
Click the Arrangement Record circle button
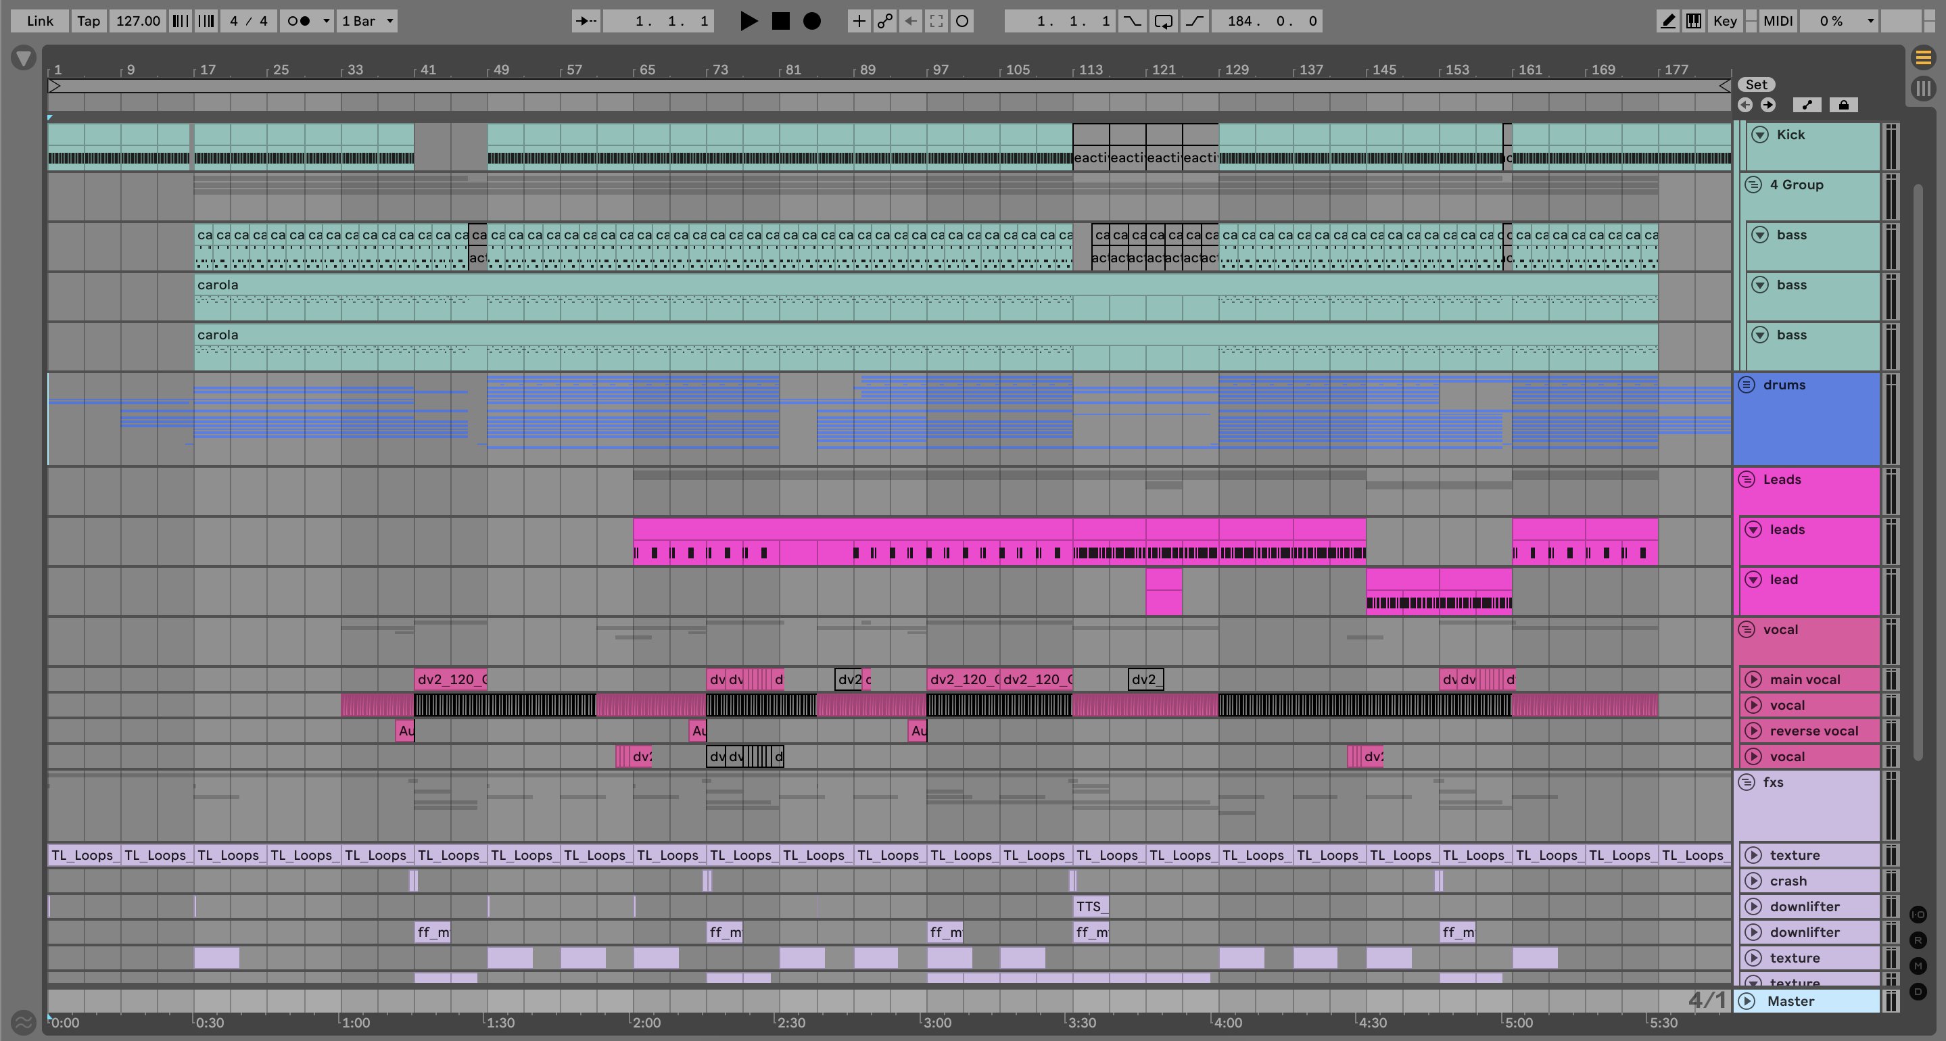coord(811,21)
